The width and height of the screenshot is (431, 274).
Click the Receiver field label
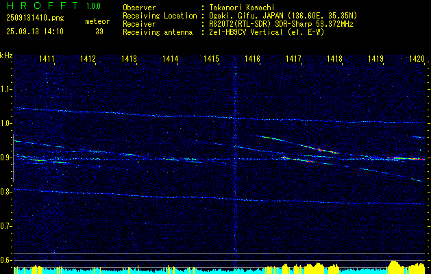(139, 24)
